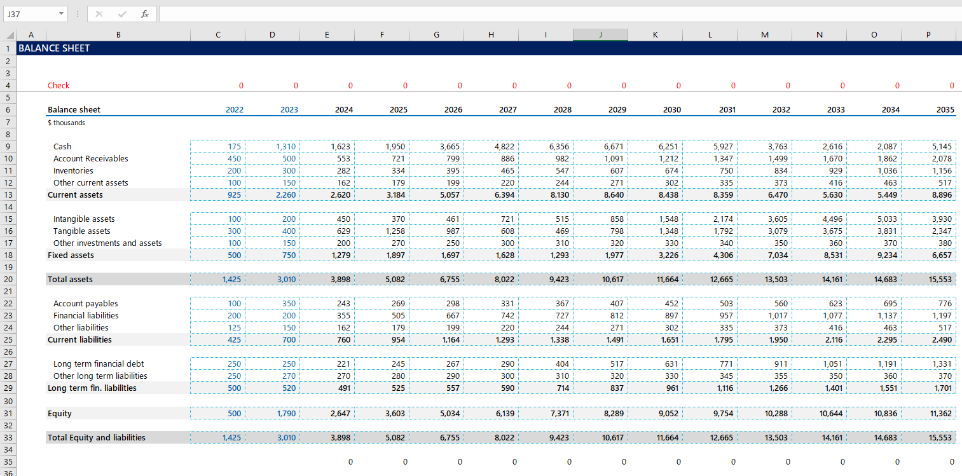Screen dimensions: 962x476
Task: Click the name box resize handle dots
Action: point(77,14)
